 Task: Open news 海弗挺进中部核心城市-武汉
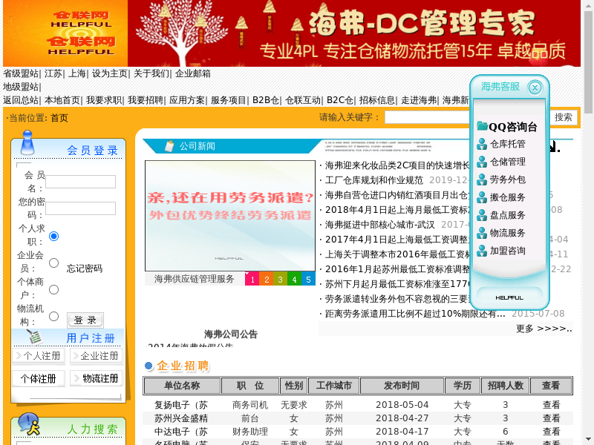click(x=380, y=225)
